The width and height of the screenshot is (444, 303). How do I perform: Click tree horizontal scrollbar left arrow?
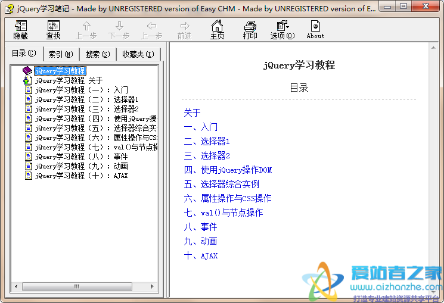[16, 286]
